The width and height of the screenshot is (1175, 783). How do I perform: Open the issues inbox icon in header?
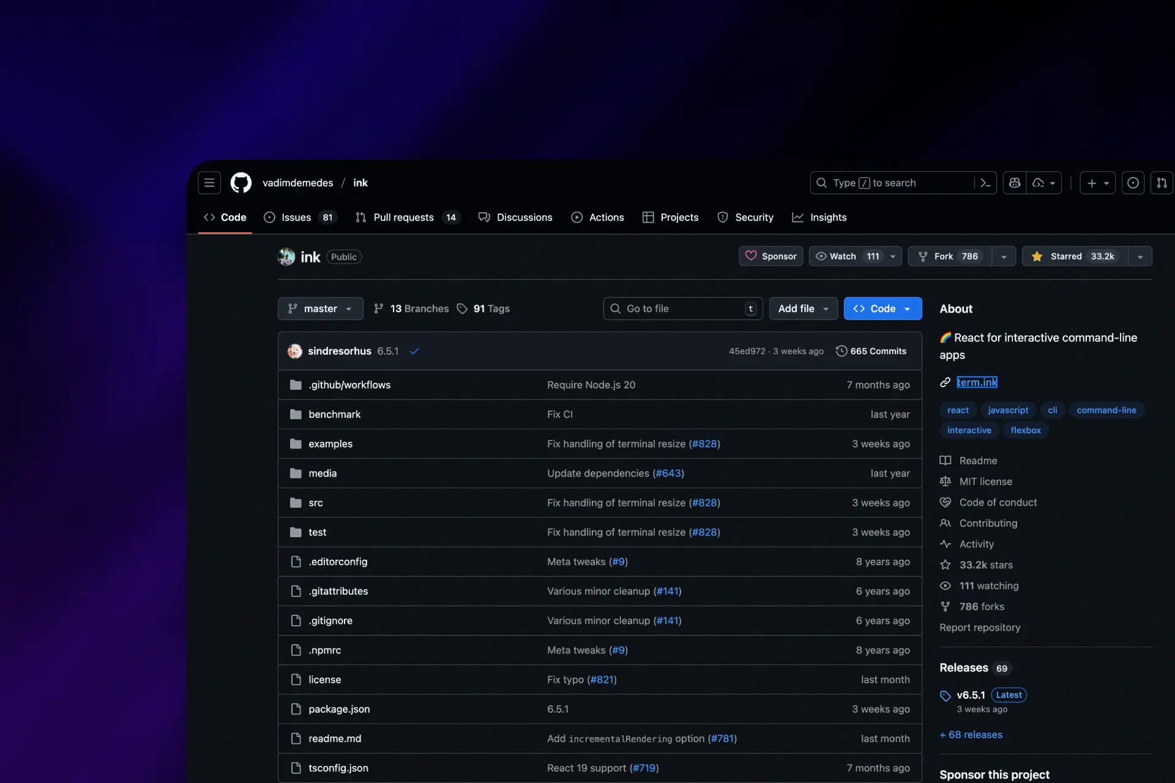pos(1133,183)
